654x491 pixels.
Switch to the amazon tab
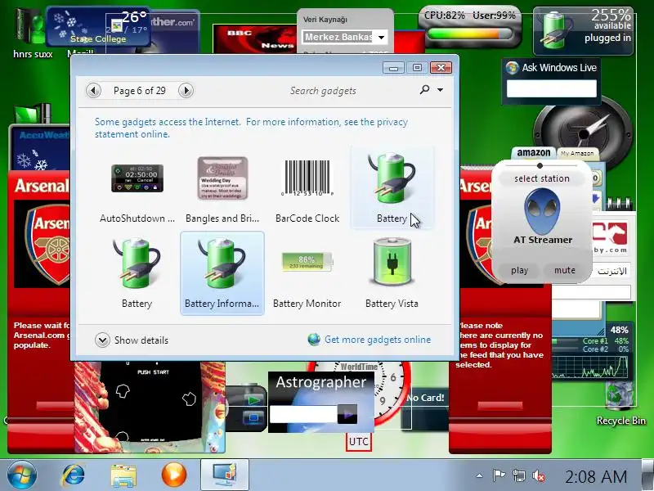[x=534, y=153]
